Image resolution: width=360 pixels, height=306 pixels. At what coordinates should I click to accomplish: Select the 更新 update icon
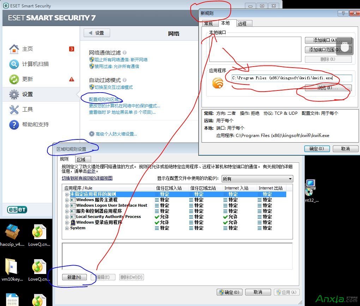14,79
